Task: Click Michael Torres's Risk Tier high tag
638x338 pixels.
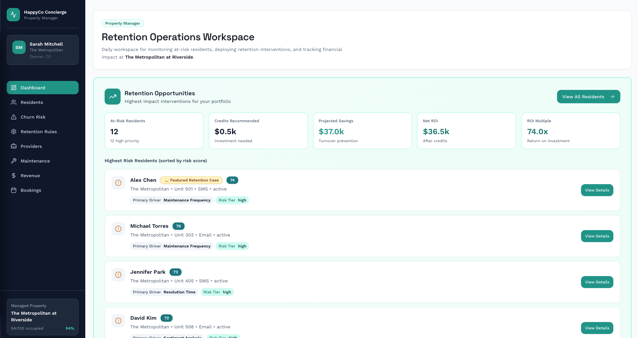Action: click(x=232, y=246)
